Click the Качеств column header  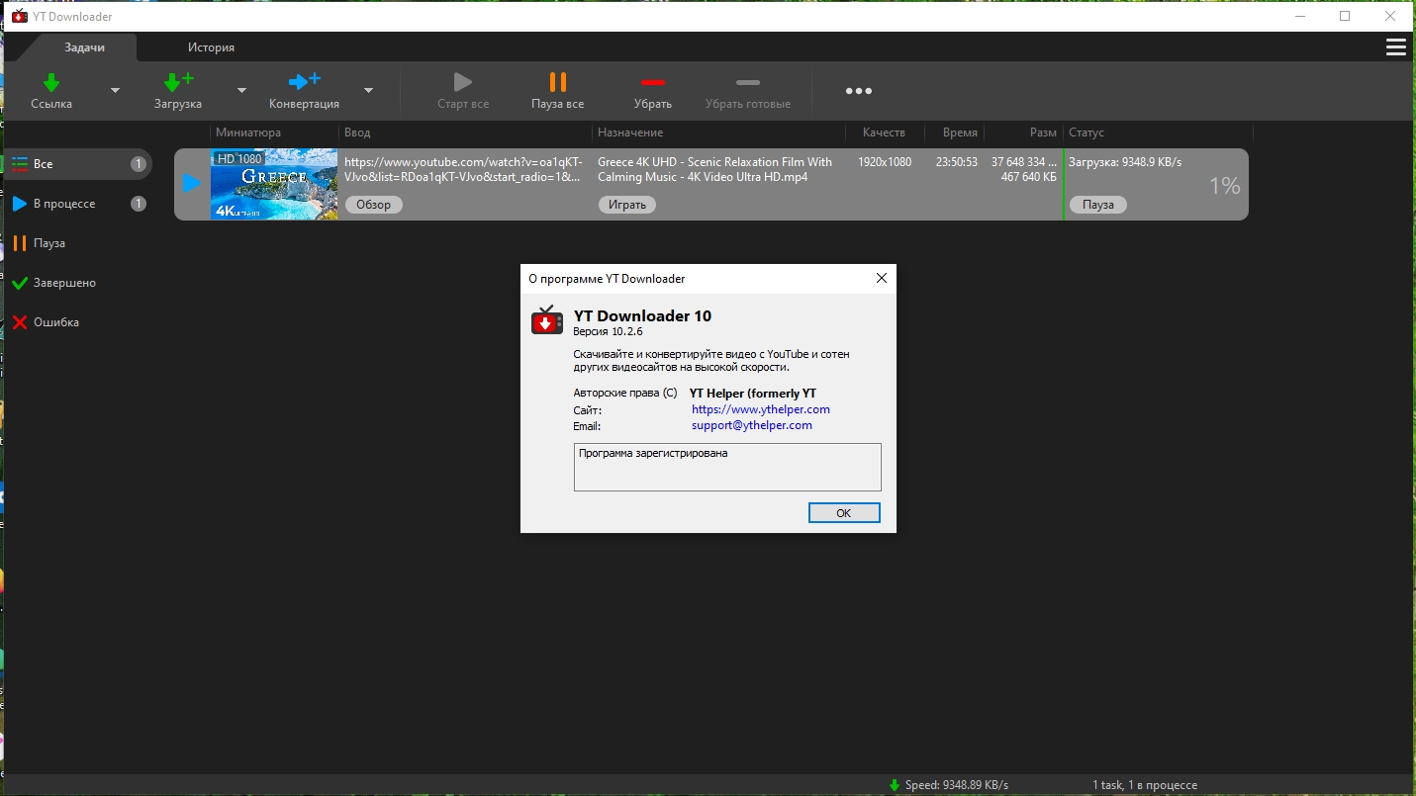[884, 133]
